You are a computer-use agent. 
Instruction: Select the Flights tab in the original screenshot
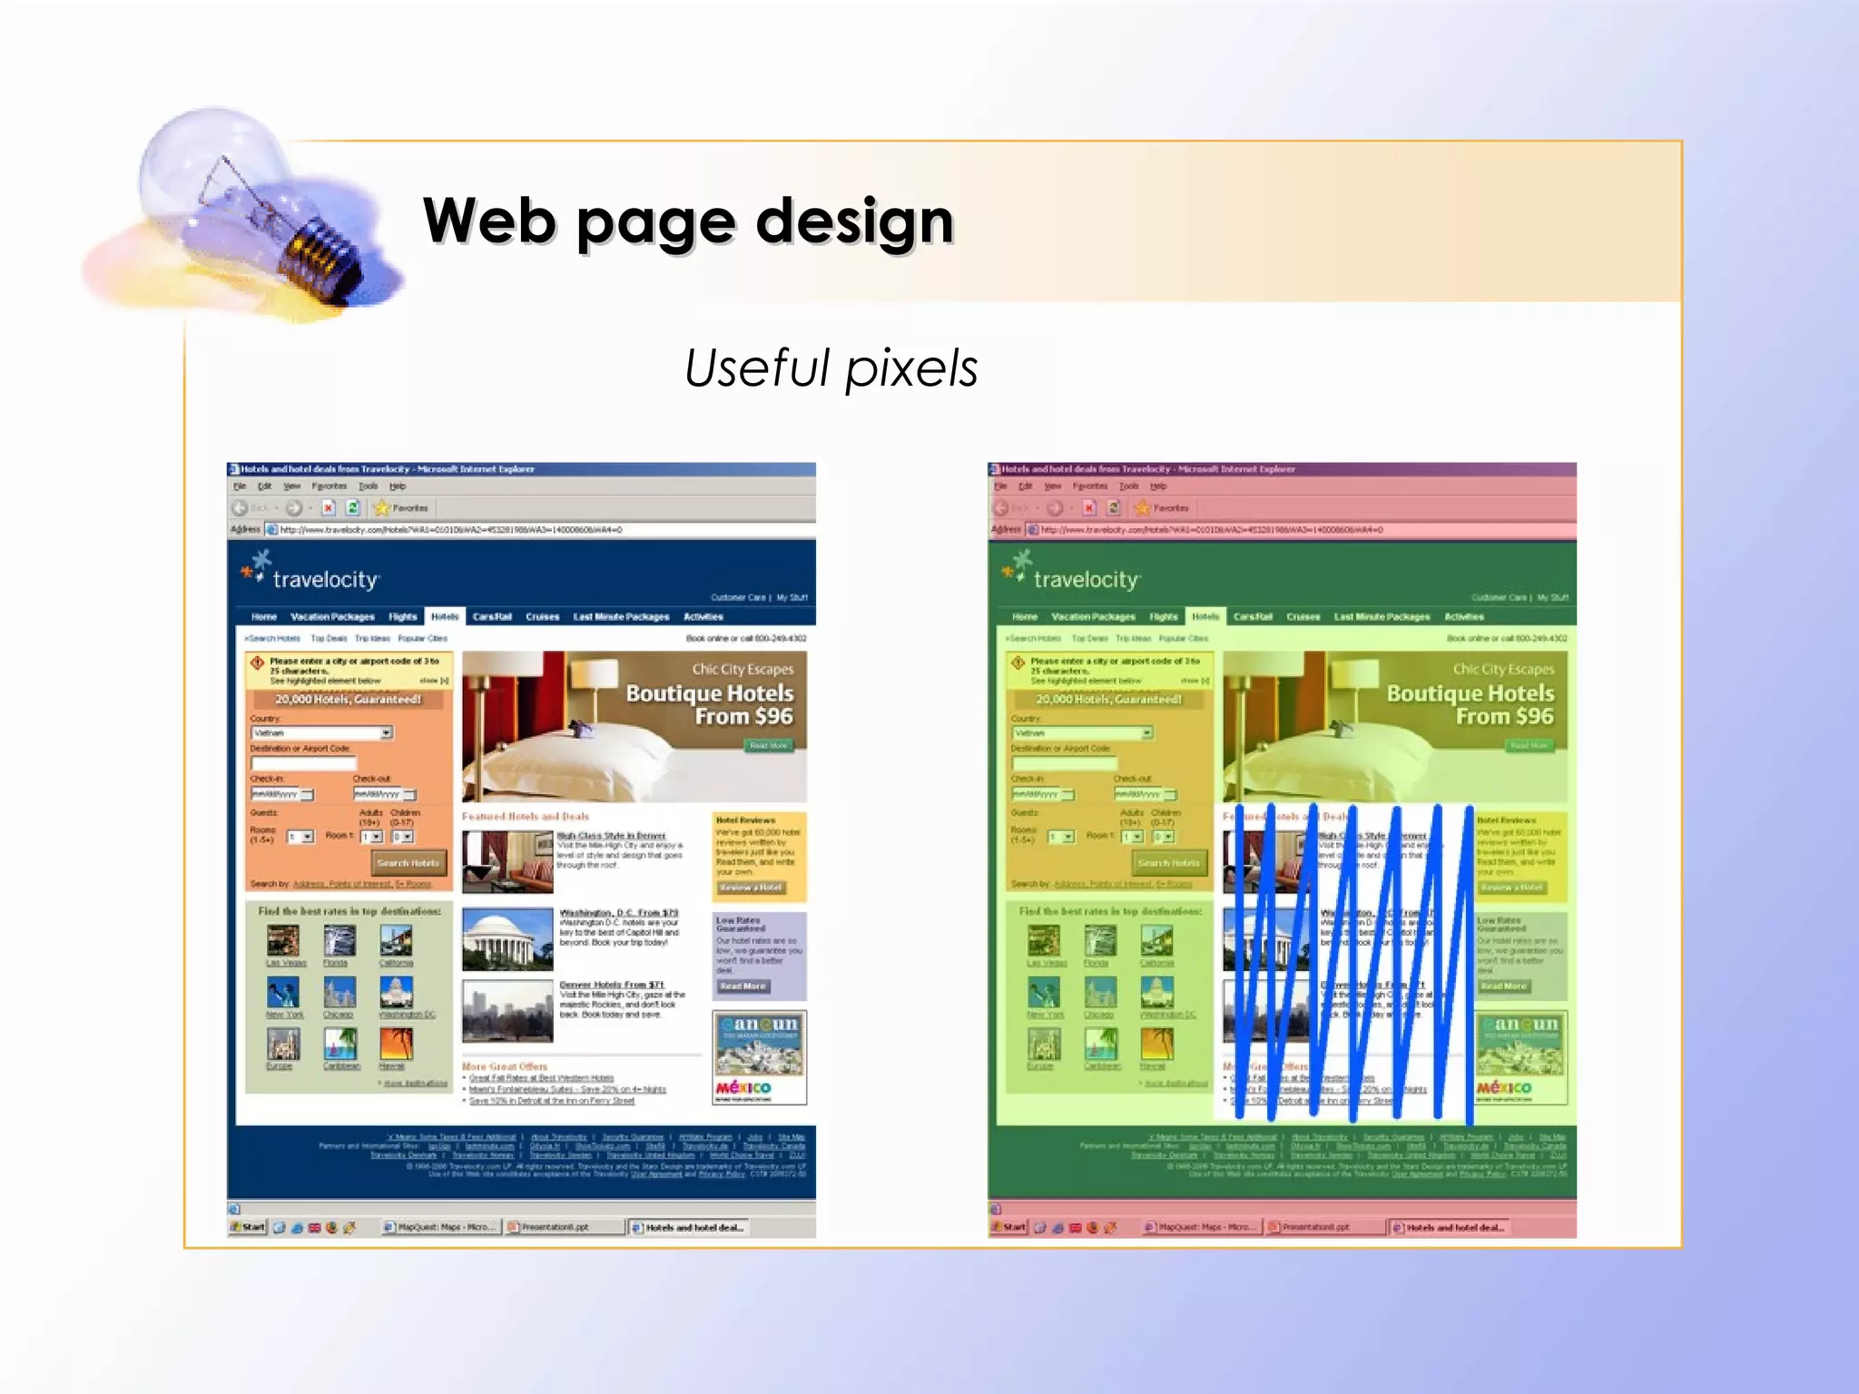403,617
